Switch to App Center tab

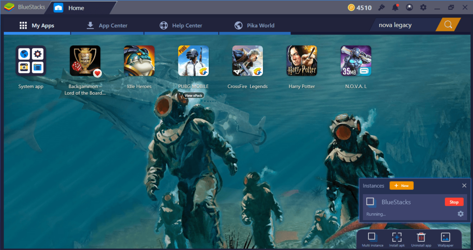pyautogui.click(x=107, y=26)
